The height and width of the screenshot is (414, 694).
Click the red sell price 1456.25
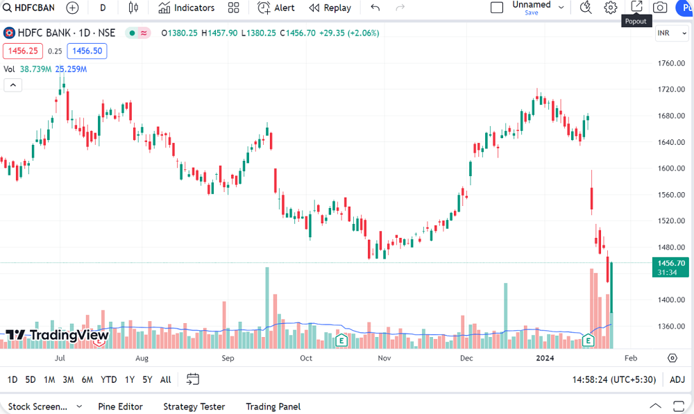click(x=23, y=51)
